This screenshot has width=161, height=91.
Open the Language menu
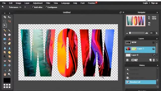65,3
